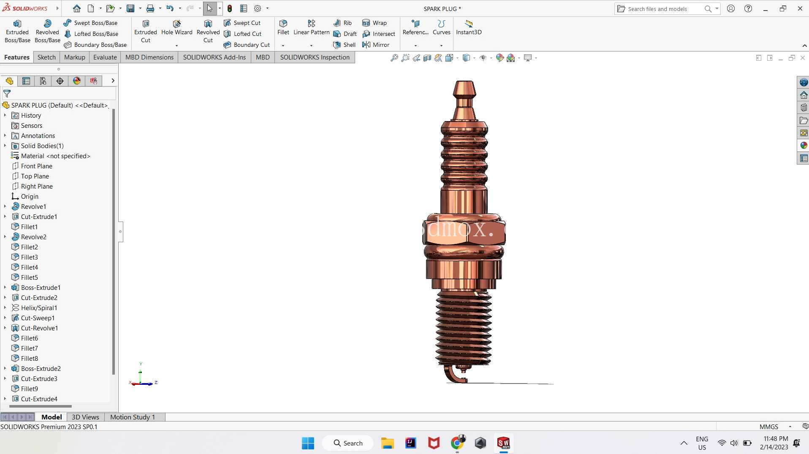Toggle the Instant3D mode

click(x=469, y=27)
